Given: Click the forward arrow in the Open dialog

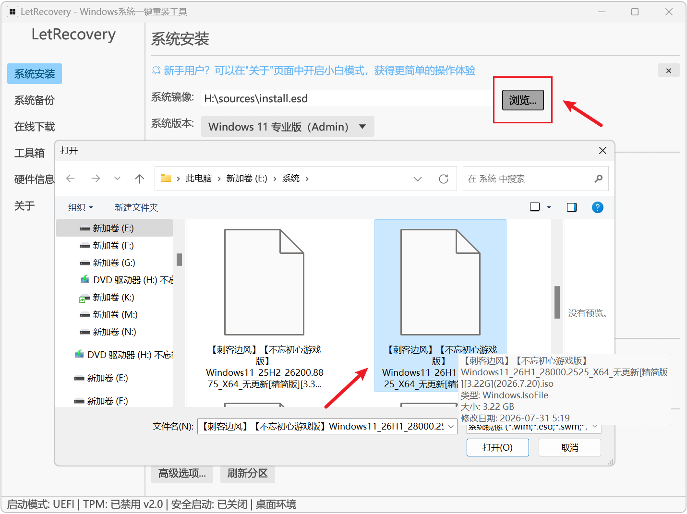Looking at the screenshot, I should point(96,179).
